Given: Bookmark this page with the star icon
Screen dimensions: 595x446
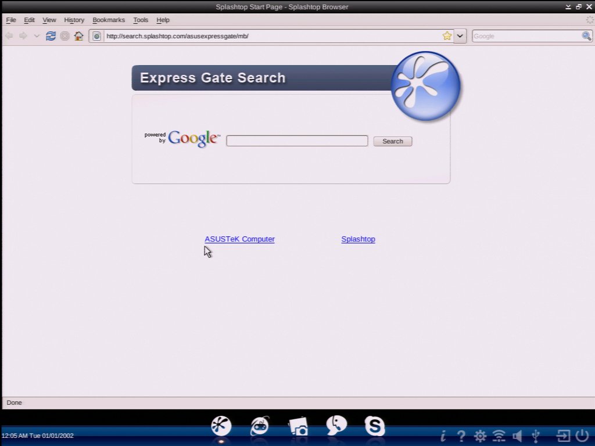Looking at the screenshot, I should (x=447, y=36).
